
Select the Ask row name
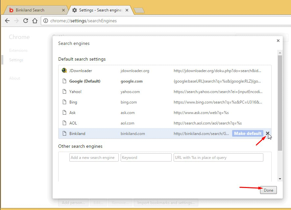point(72,113)
